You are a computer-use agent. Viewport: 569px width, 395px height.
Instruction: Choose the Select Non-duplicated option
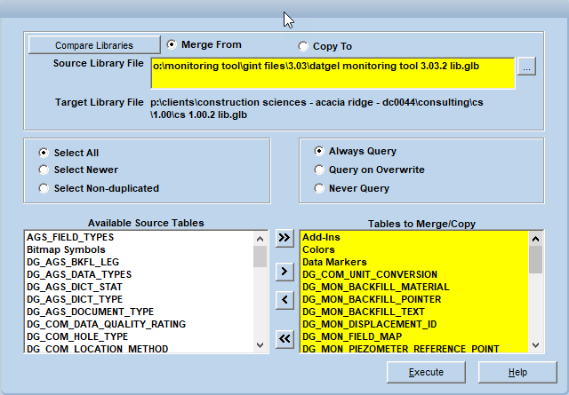click(44, 187)
